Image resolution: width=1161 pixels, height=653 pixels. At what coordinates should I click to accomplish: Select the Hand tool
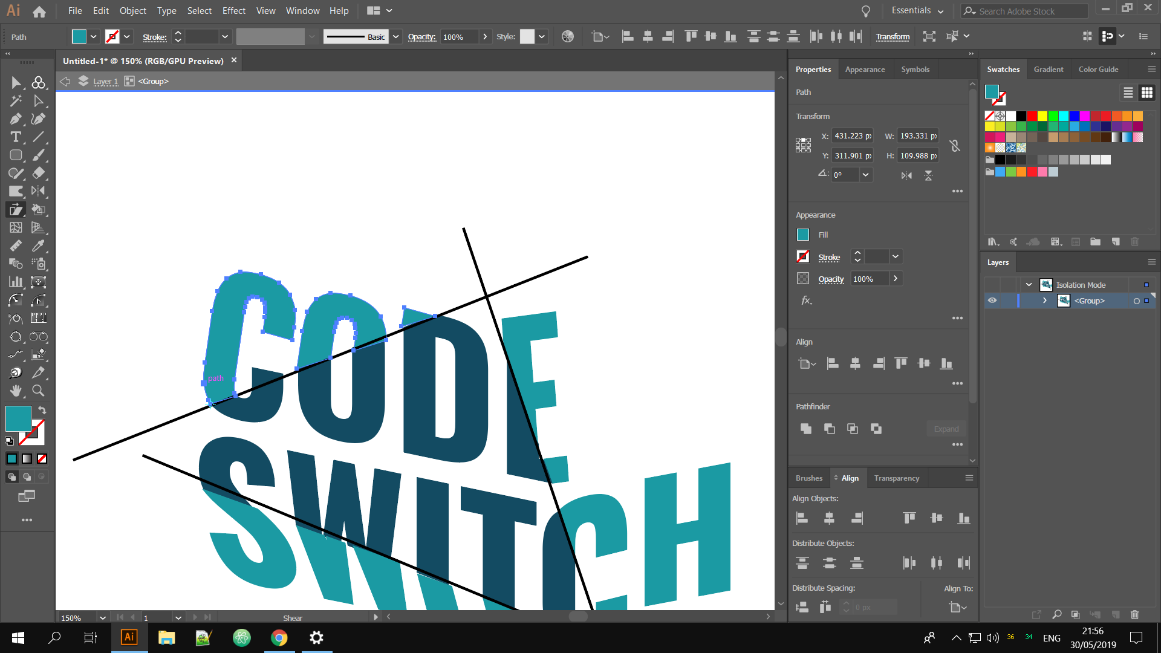(16, 391)
